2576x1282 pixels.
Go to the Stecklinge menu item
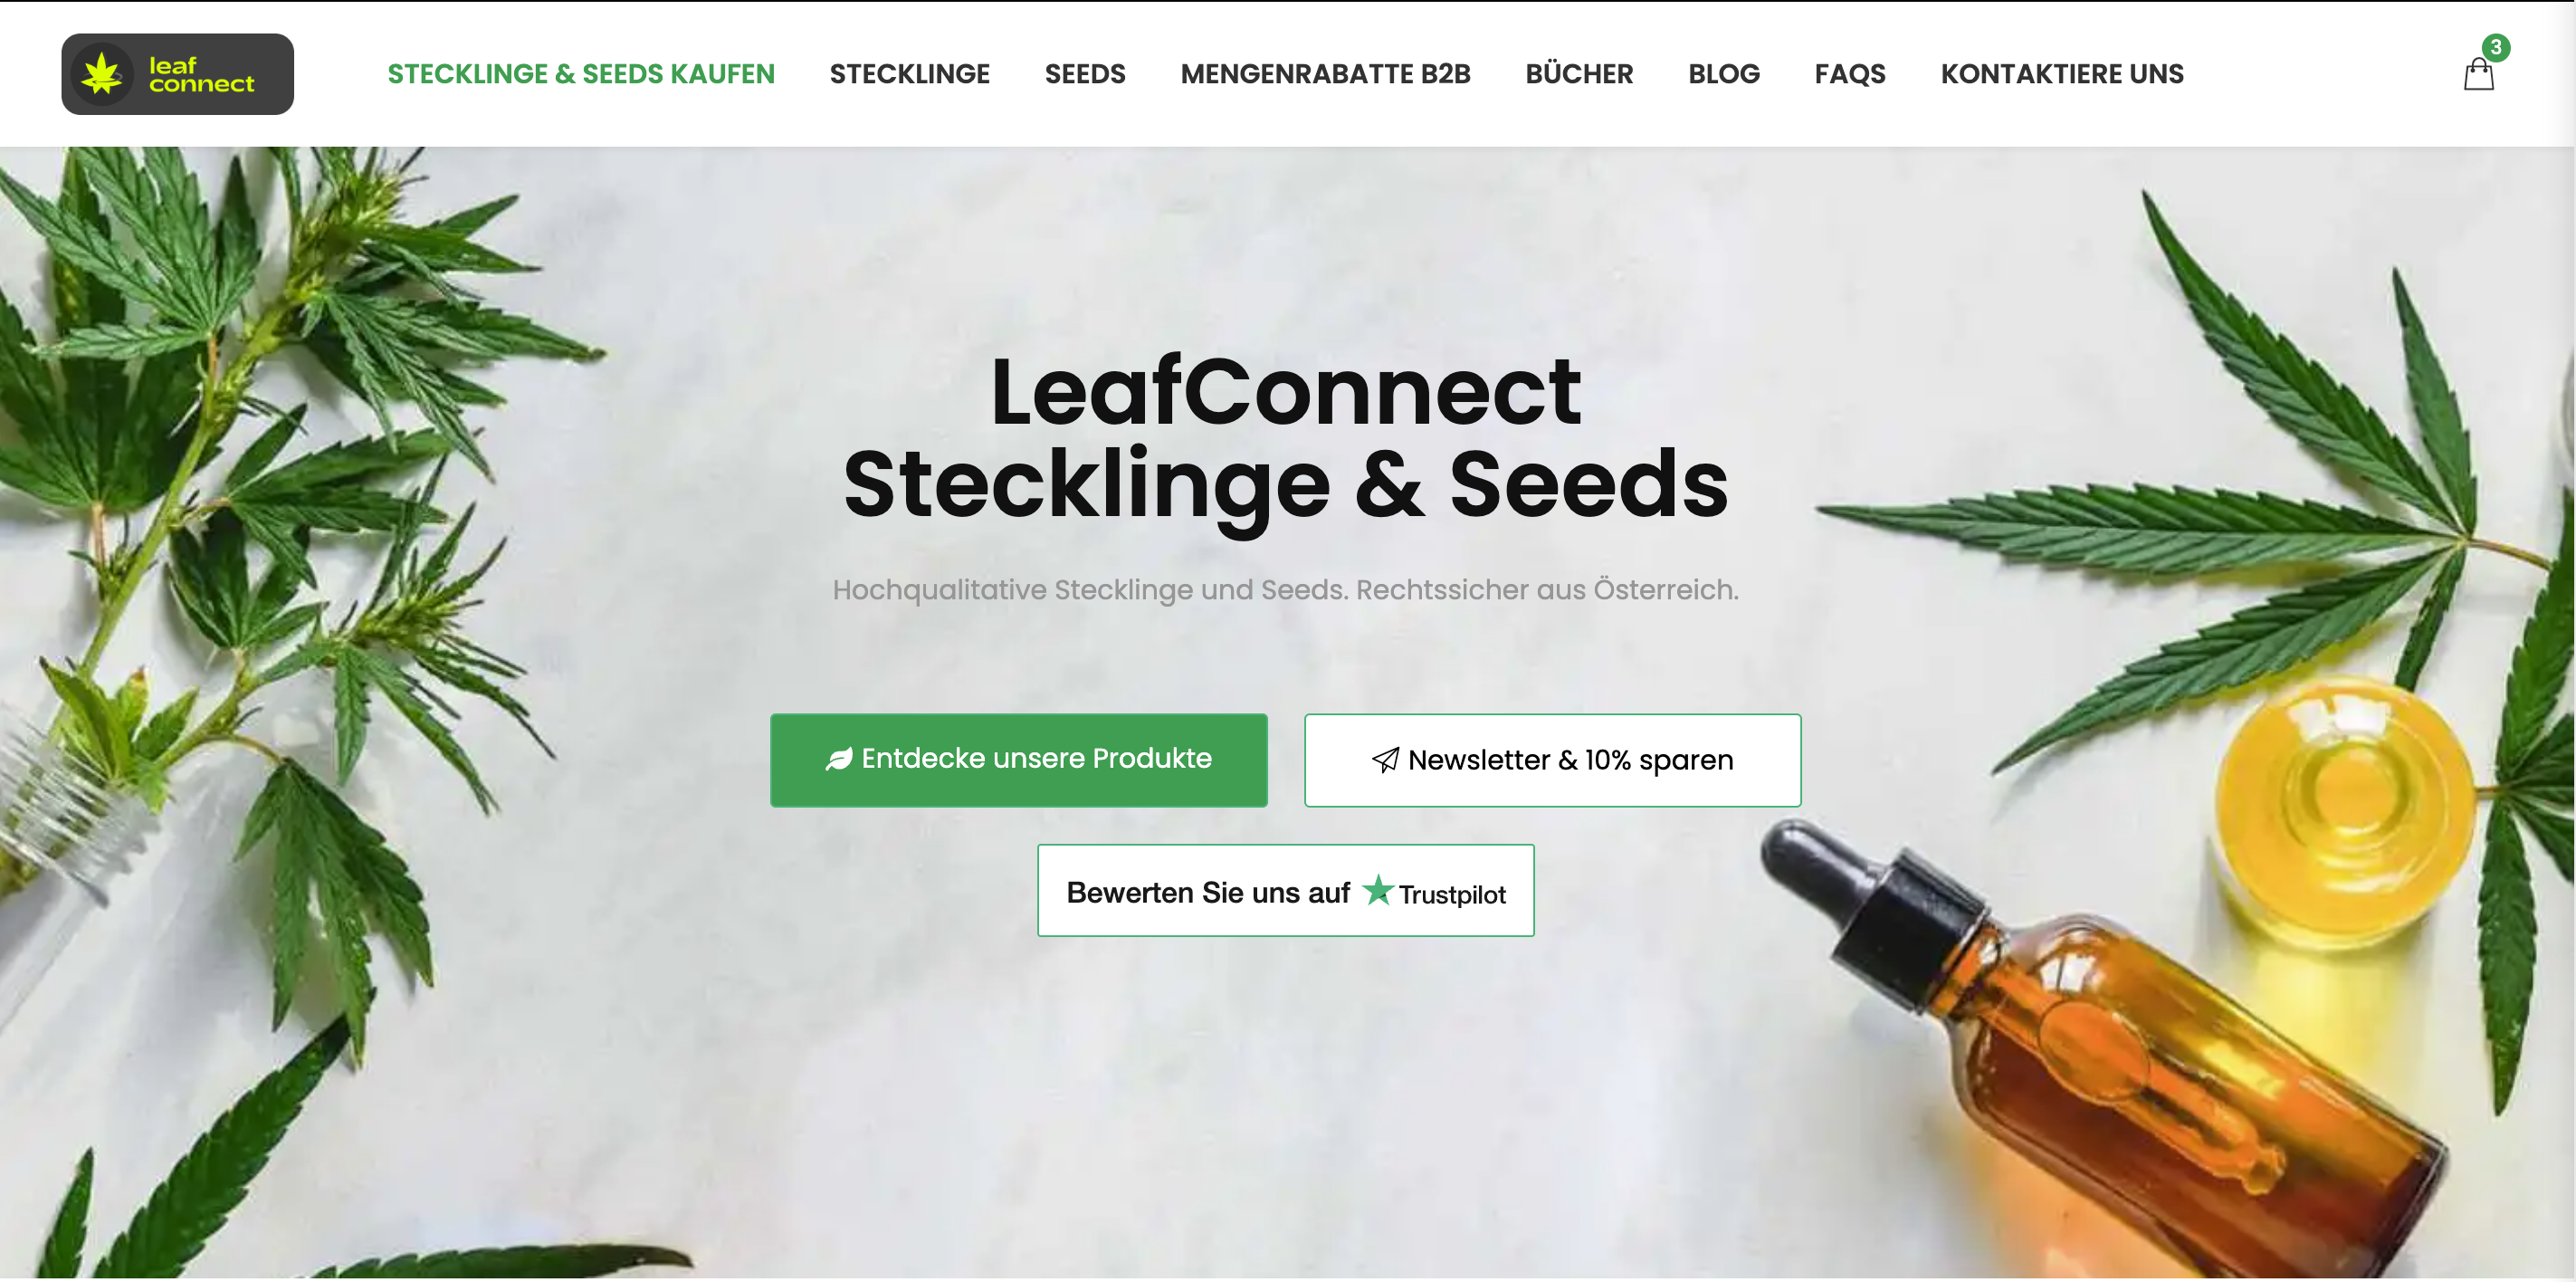pyautogui.click(x=909, y=74)
